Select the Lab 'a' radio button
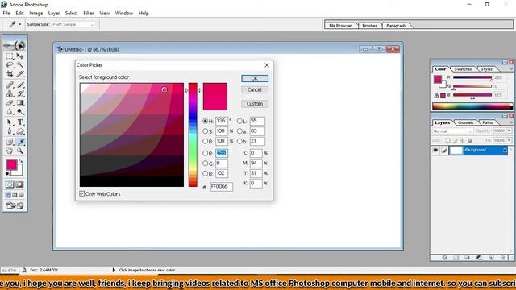Screen dimensions: 516x290 (x=239, y=131)
